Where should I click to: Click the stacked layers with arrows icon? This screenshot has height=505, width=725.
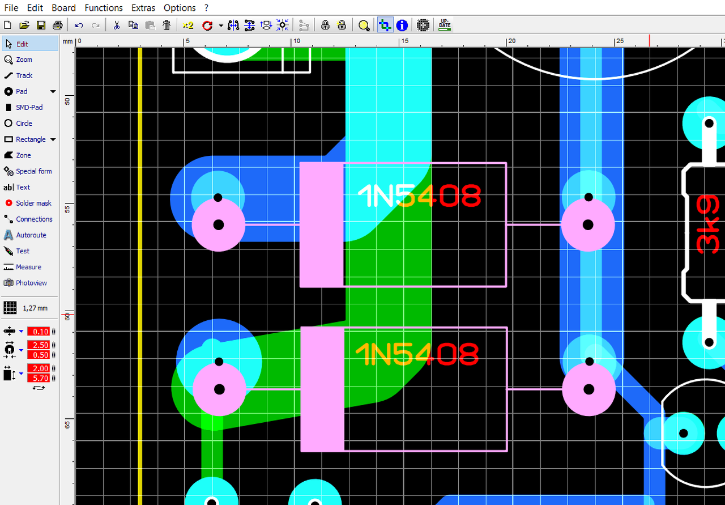coord(266,25)
